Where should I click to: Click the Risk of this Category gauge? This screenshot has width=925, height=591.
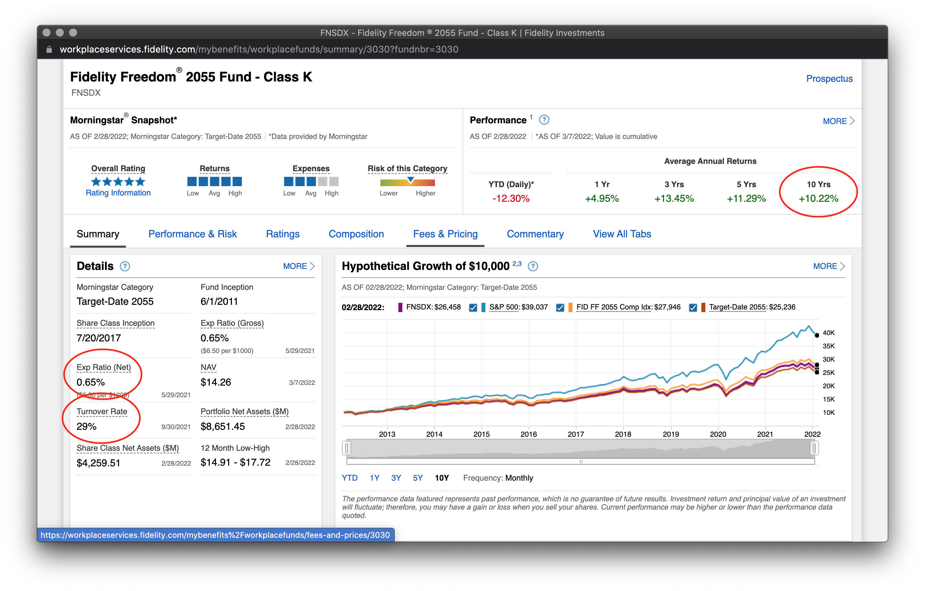click(x=407, y=182)
